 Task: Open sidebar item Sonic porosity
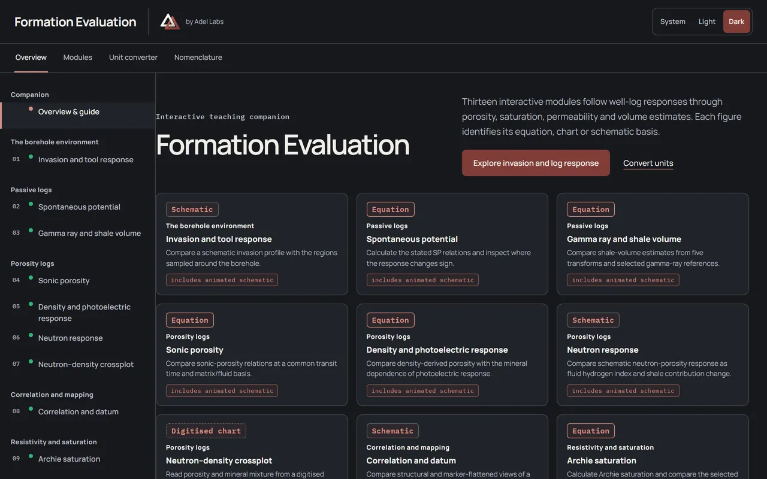[x=78, y=284]
